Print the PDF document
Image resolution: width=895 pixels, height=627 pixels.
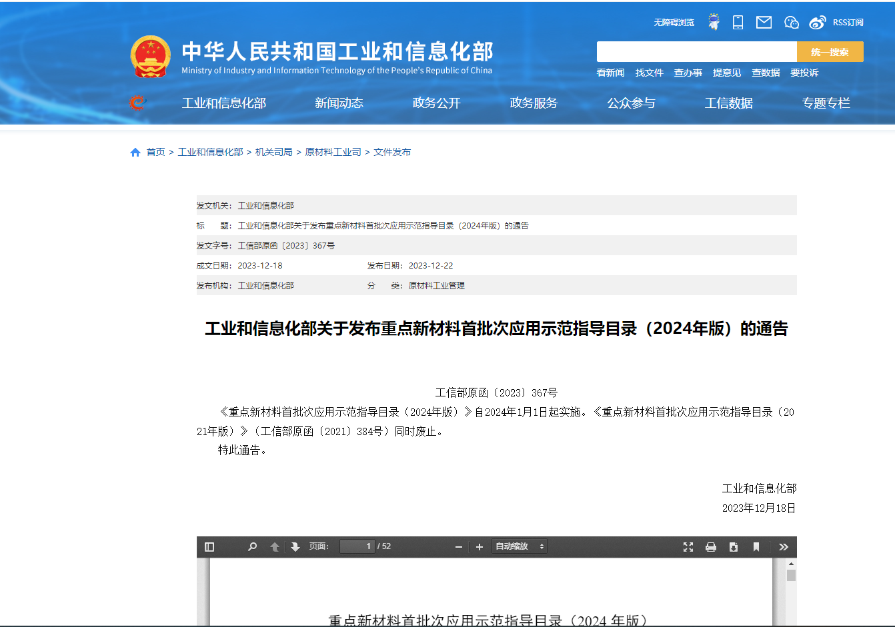point(711,547)
